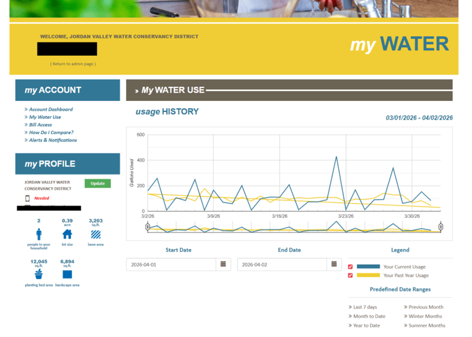This screenshot has height=337, width=472.
Task: Click the Predefined Date Ranges heading
Action: 400,290
